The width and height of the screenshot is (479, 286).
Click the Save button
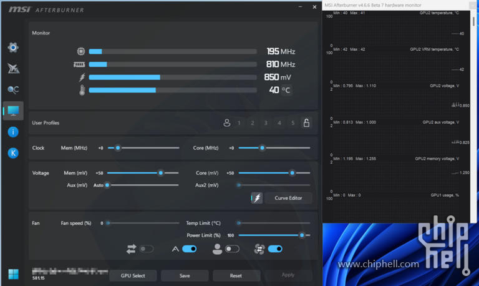185,275
